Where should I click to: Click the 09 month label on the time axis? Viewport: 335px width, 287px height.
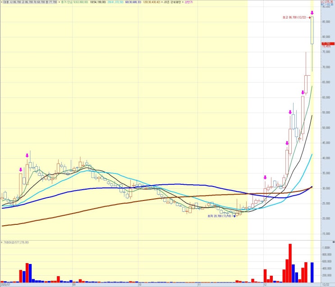tap(74, 285)
